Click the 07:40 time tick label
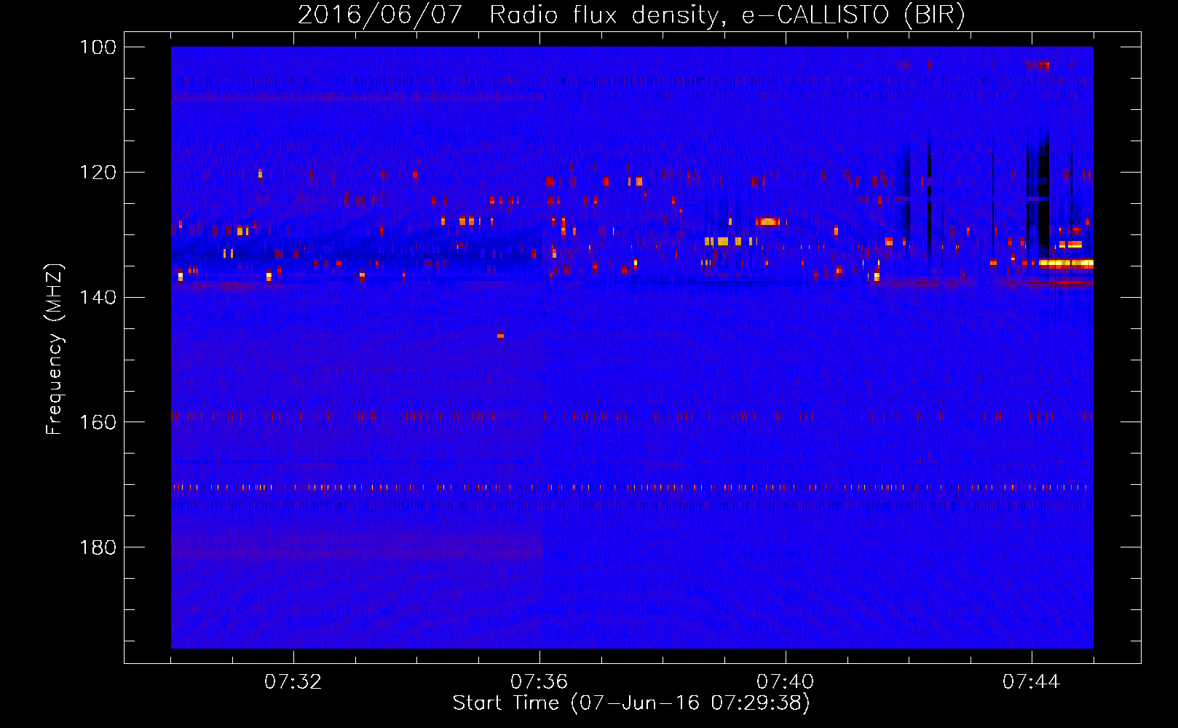The image size is (1178, 728). coord(786,682)
